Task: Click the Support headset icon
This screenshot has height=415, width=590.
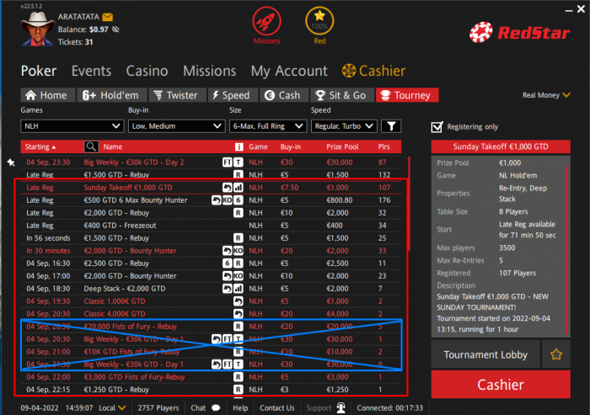Action: click(341, 408)
